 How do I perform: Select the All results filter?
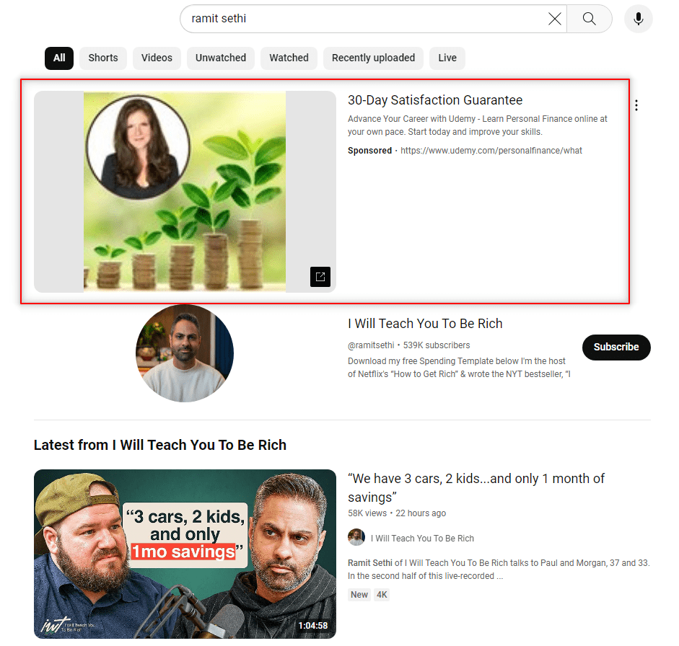58,58
